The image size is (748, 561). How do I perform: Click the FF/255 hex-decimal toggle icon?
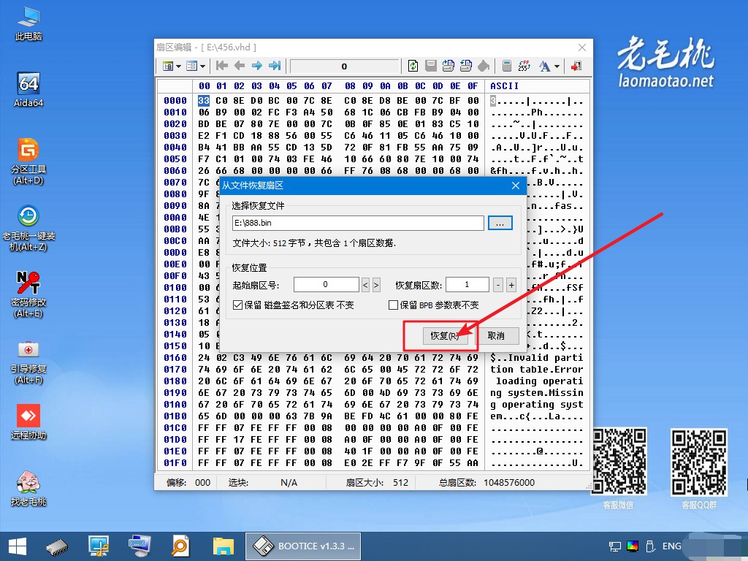(524, 66)
